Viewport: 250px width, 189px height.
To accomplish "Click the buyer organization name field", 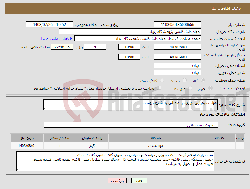I will (130, 32).
